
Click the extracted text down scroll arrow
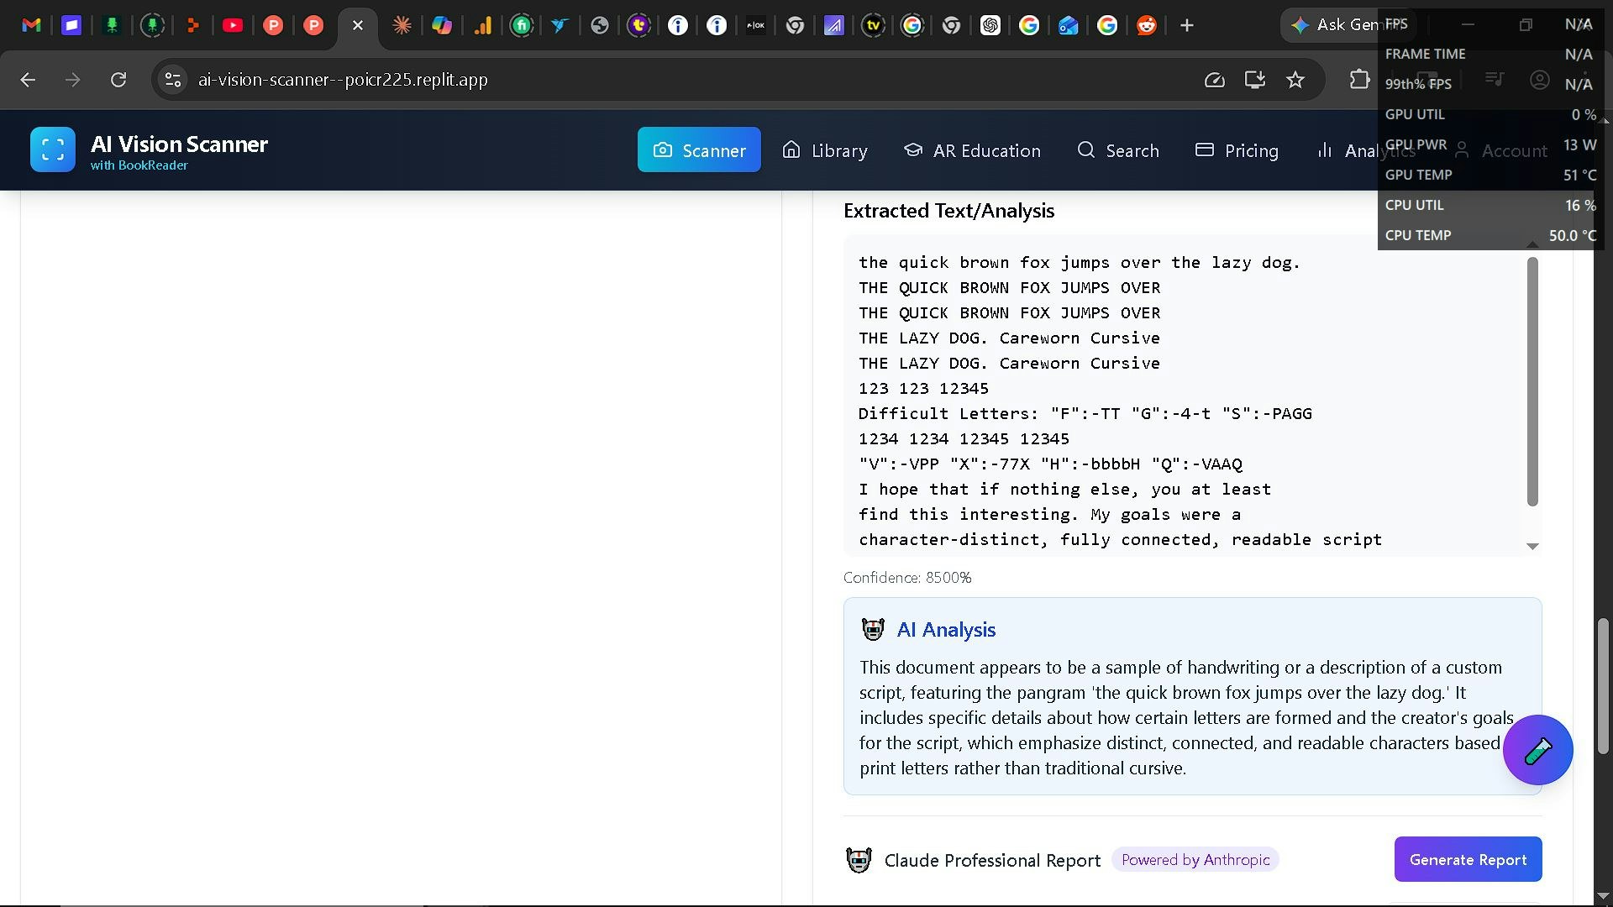(x=1532, y=547)
